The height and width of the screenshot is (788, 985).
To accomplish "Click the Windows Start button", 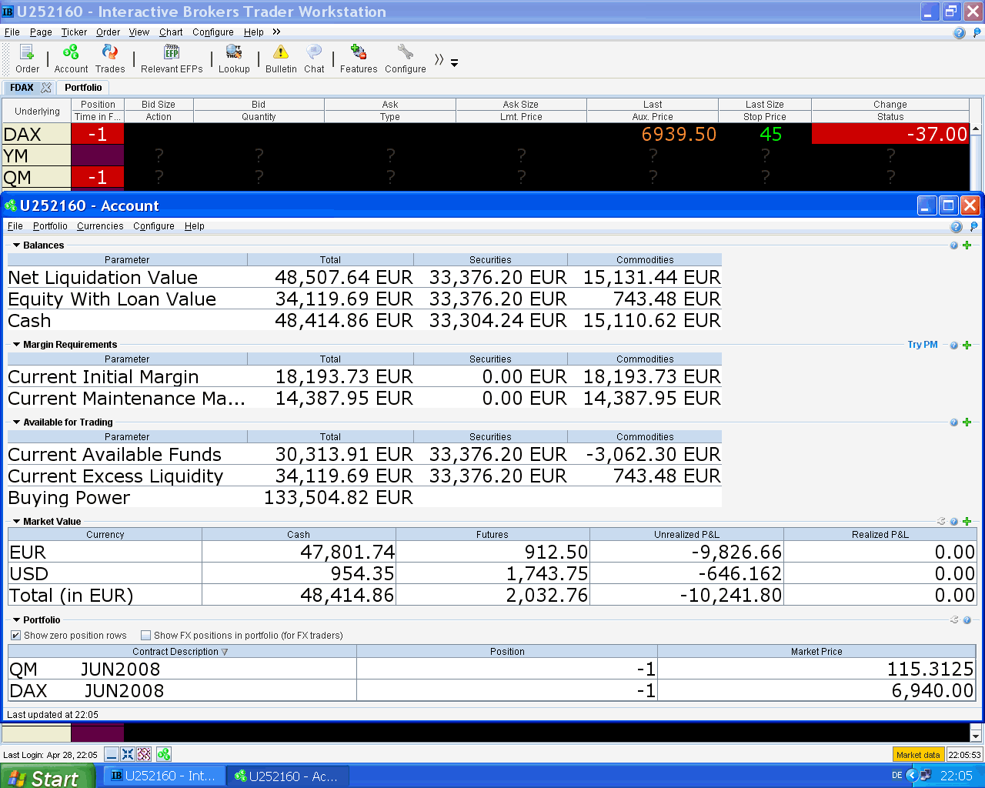I will click(48, 776).
